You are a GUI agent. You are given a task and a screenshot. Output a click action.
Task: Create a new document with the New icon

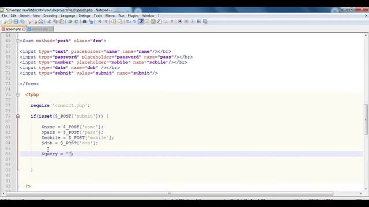(x=4, y=22)
